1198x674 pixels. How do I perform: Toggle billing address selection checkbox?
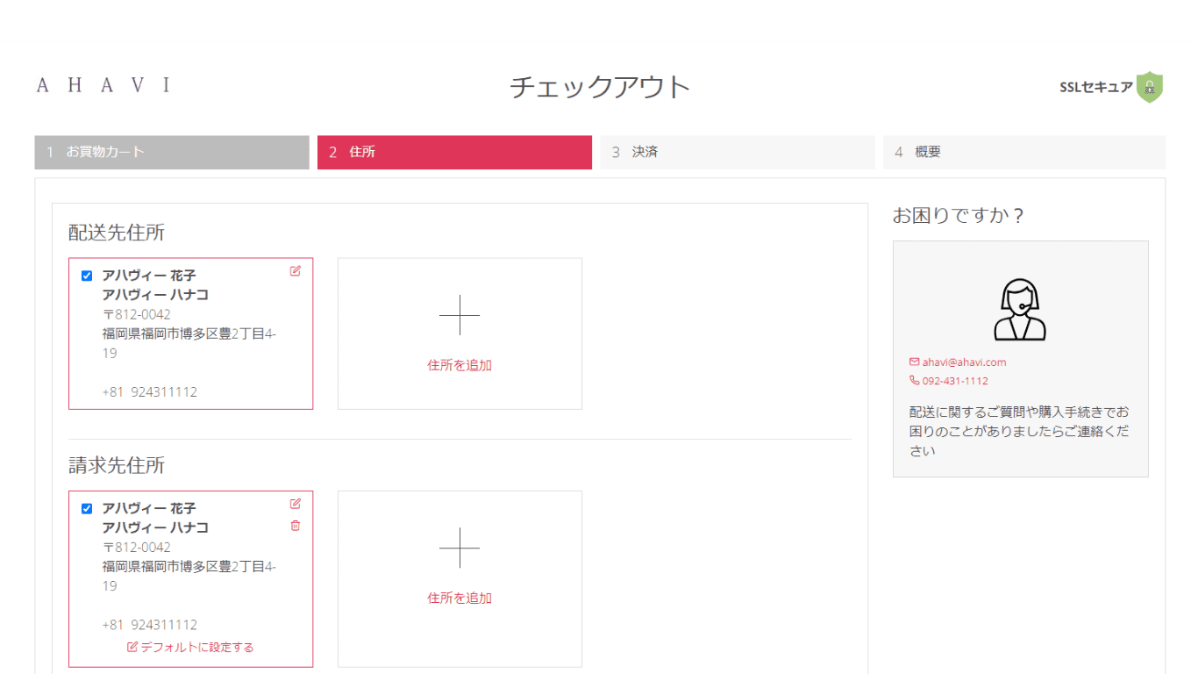[x=87, y=508]
